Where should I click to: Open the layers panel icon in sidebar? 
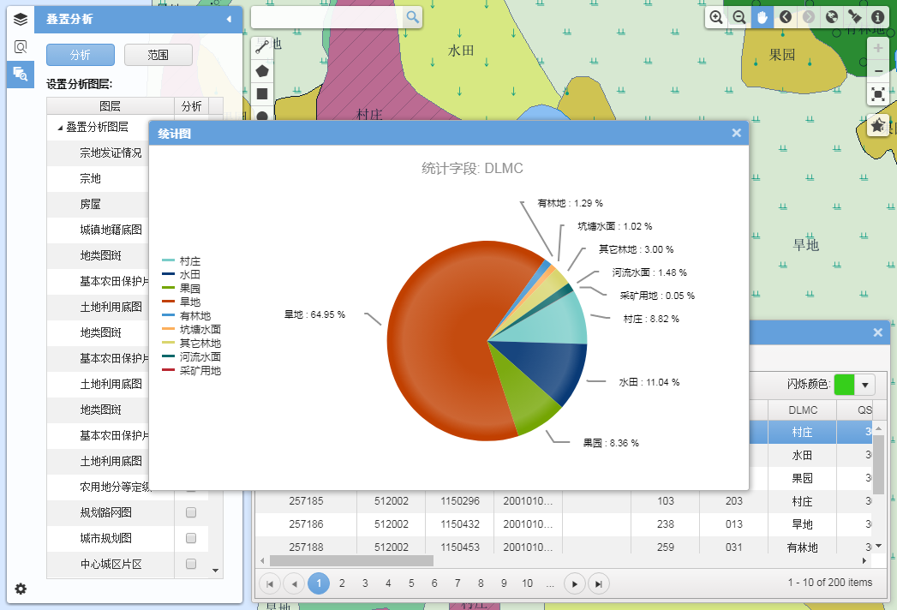tap(21, 19)
